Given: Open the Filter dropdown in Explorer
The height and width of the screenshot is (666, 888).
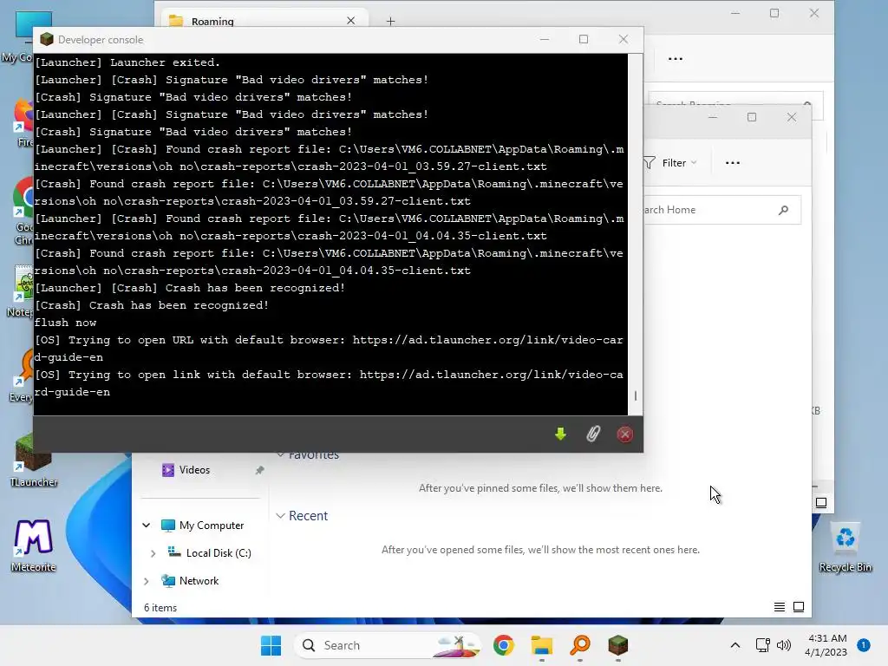Looking at the screenshot, I should coord(670,163).
